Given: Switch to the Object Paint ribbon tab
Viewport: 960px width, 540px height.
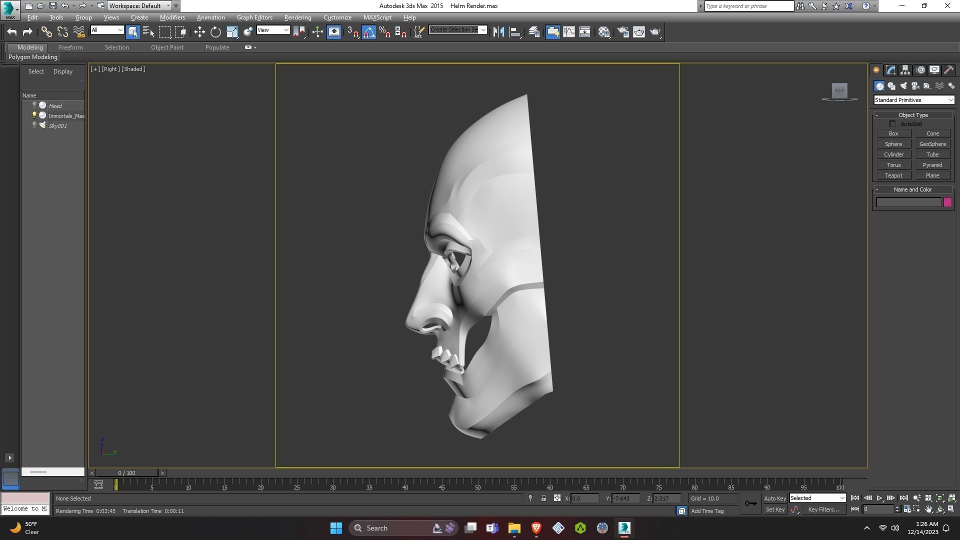Looking at the screenshot, I should (x=167, y=47).
